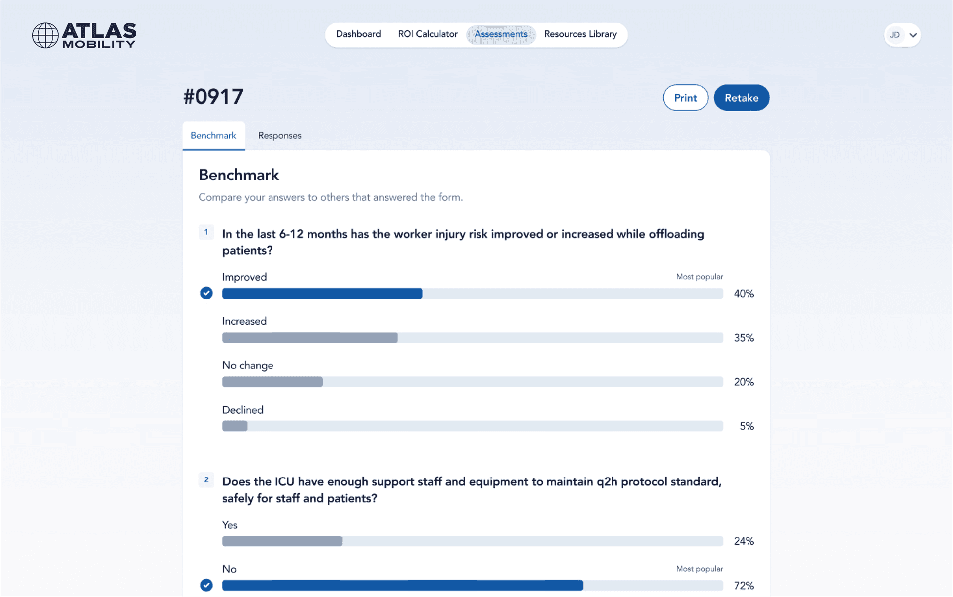This screenshot has height=597, width=953.
Task: Select the Benchmark tab
Action: pyautogui.click(x=213, y=136)
